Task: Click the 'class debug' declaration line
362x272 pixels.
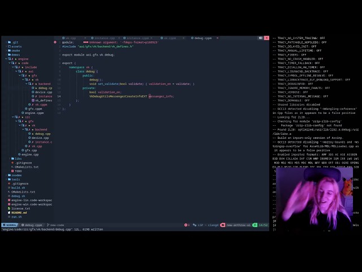Action: click(x=87, y=71)
